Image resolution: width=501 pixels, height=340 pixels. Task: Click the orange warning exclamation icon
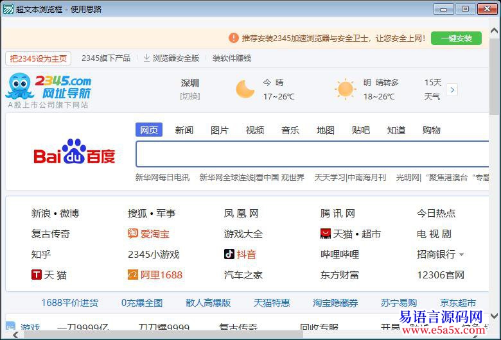234,38
